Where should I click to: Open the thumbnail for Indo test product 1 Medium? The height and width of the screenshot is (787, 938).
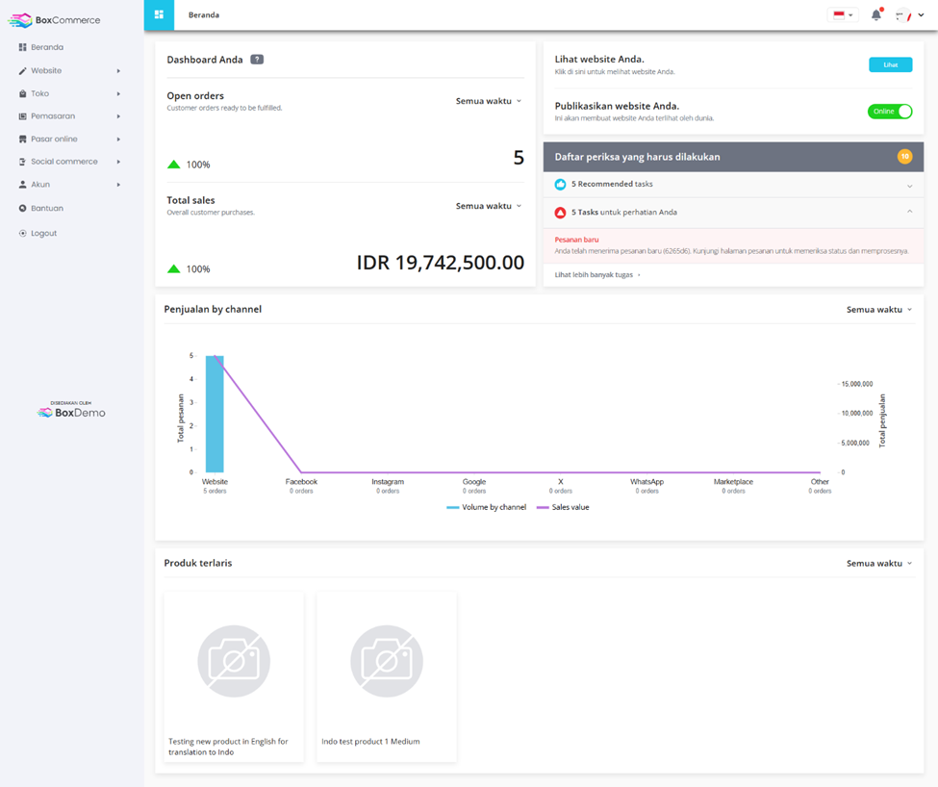click(386, 661)
